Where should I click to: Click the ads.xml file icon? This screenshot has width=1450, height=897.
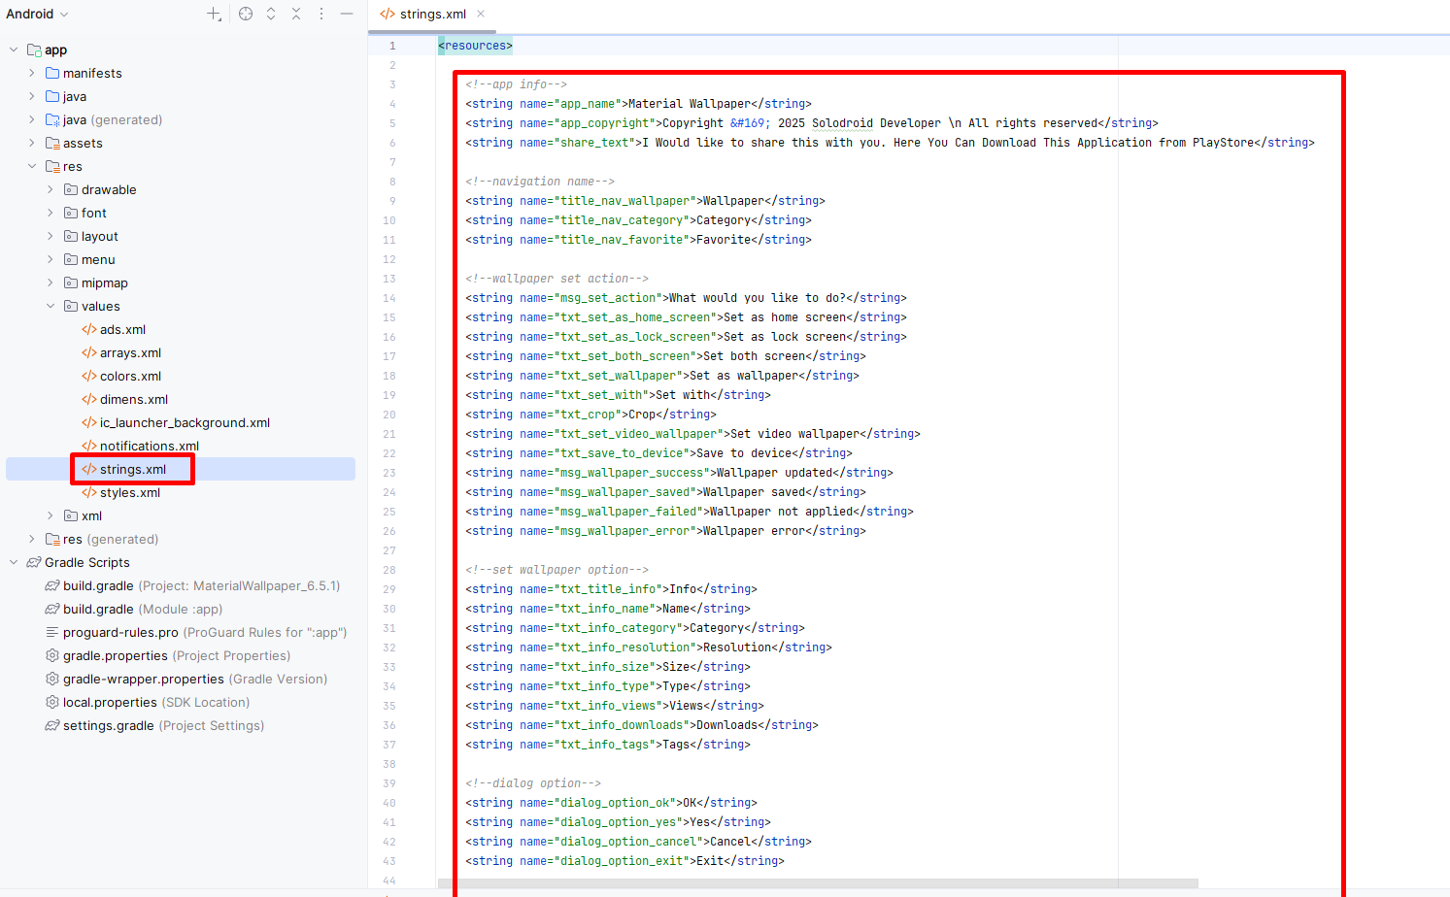[x=89, y=329]
